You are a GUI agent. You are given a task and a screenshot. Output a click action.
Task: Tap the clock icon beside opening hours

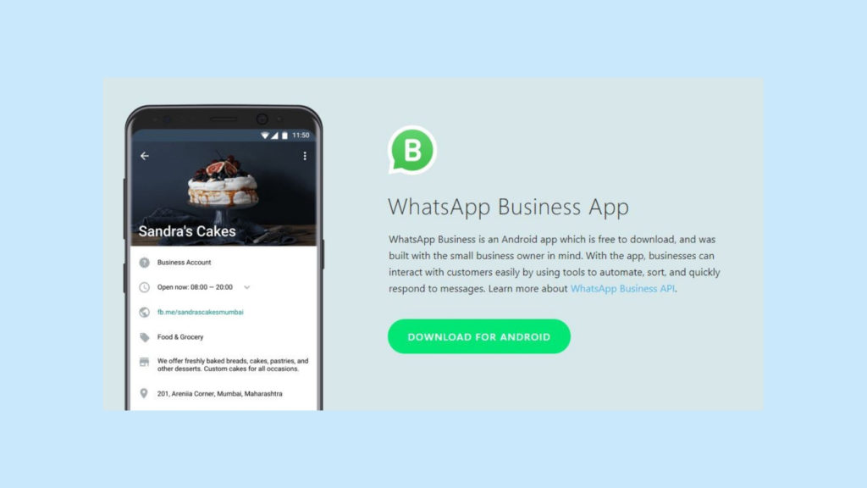[x=144, y=287]
